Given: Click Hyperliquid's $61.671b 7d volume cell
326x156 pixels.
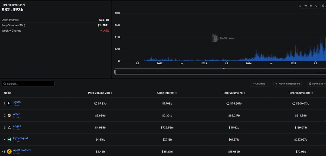Looking at the screenshot, I should coord(234,140).
